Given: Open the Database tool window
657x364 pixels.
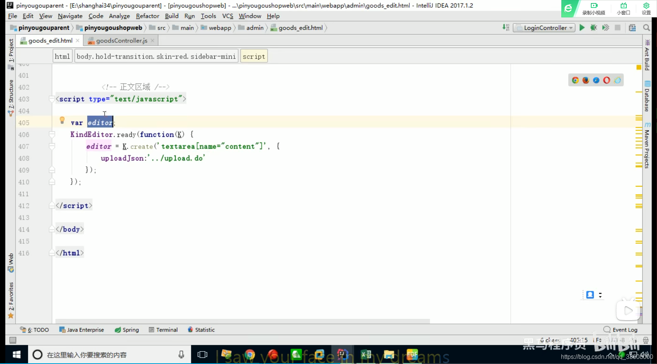Looking at the screenshot, I should (x=647, y=97).
